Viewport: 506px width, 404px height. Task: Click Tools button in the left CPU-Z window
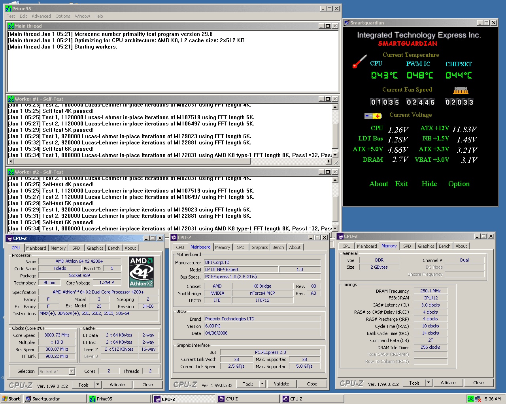(83, 385)
